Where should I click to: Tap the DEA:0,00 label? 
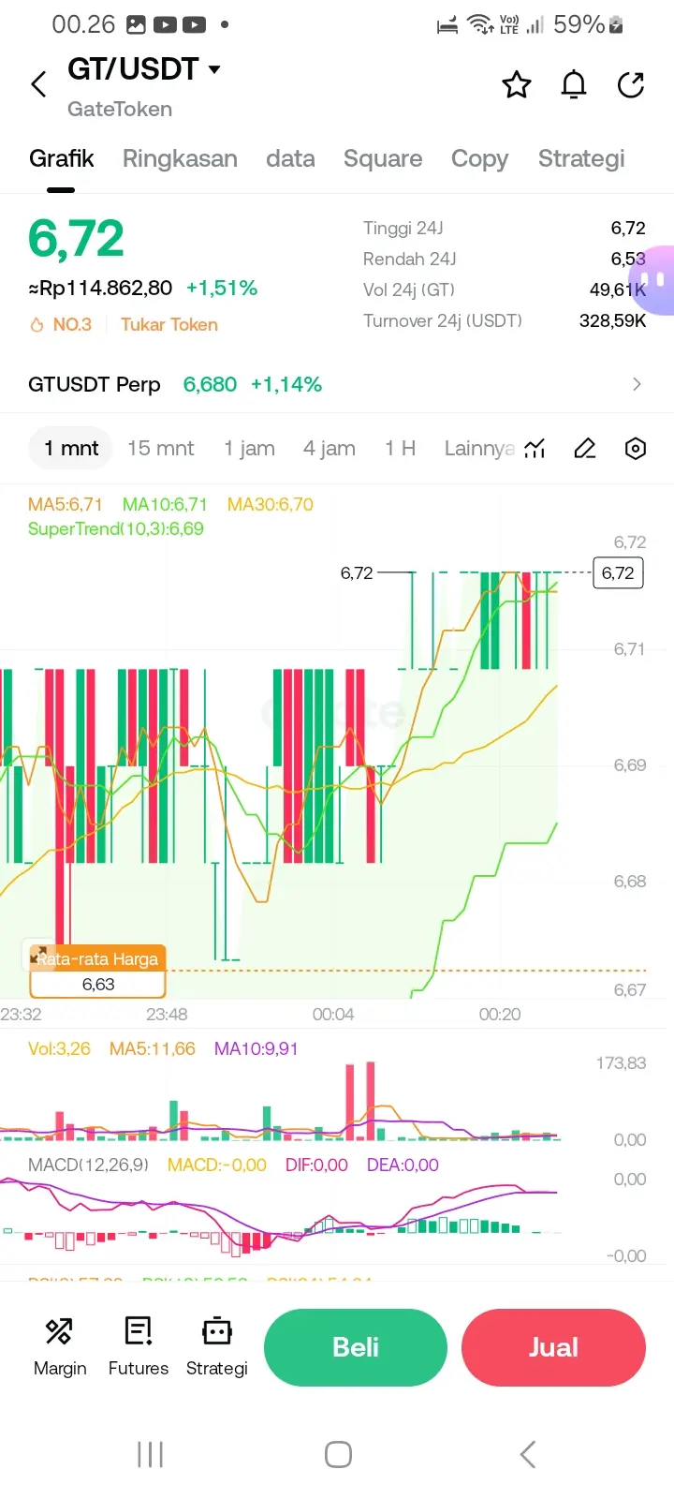click(403, 1165)
